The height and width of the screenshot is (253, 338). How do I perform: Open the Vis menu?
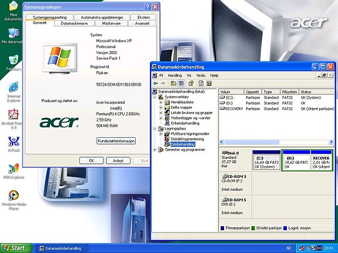pos(189,75)
